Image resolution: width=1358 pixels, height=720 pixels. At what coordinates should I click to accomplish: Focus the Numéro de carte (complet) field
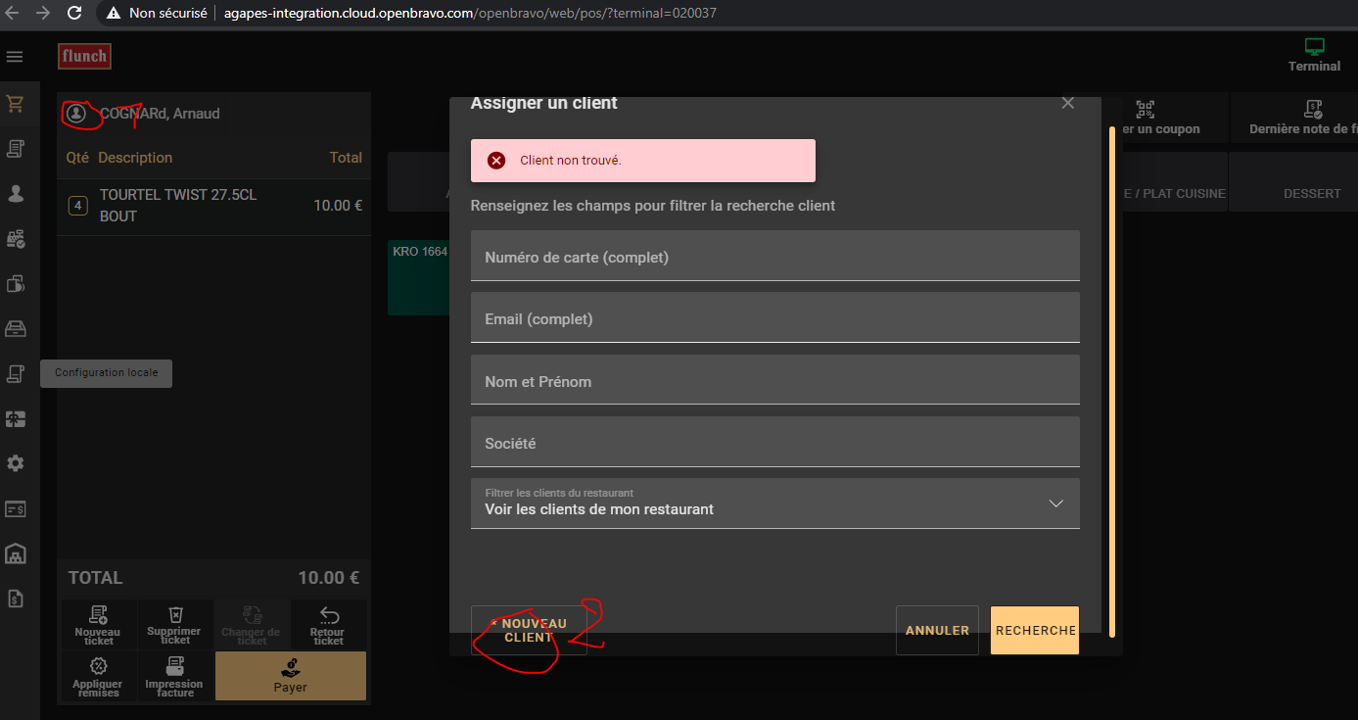[774, 256]
